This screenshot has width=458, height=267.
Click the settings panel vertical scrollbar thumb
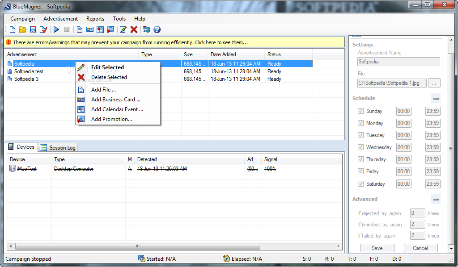[x=451, y=148]
